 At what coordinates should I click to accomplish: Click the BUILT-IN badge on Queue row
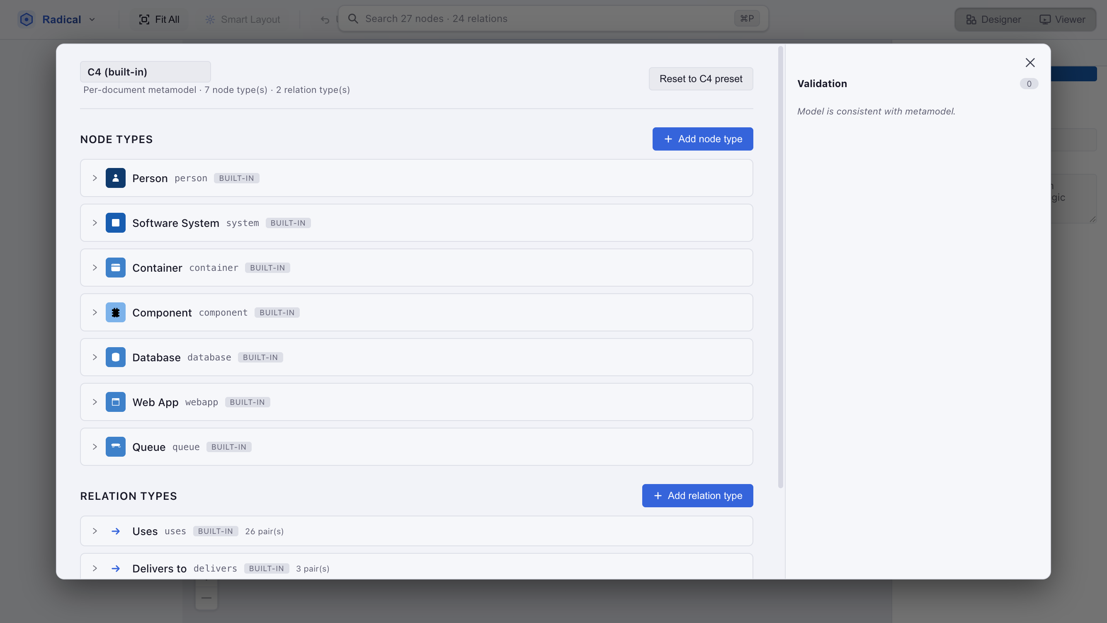click(x=228, y=447)
